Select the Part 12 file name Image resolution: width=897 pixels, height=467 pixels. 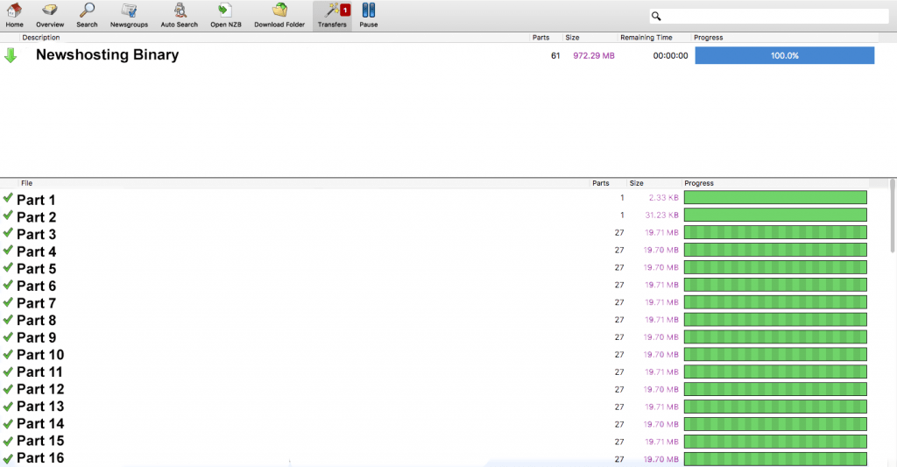pos(40,389)
